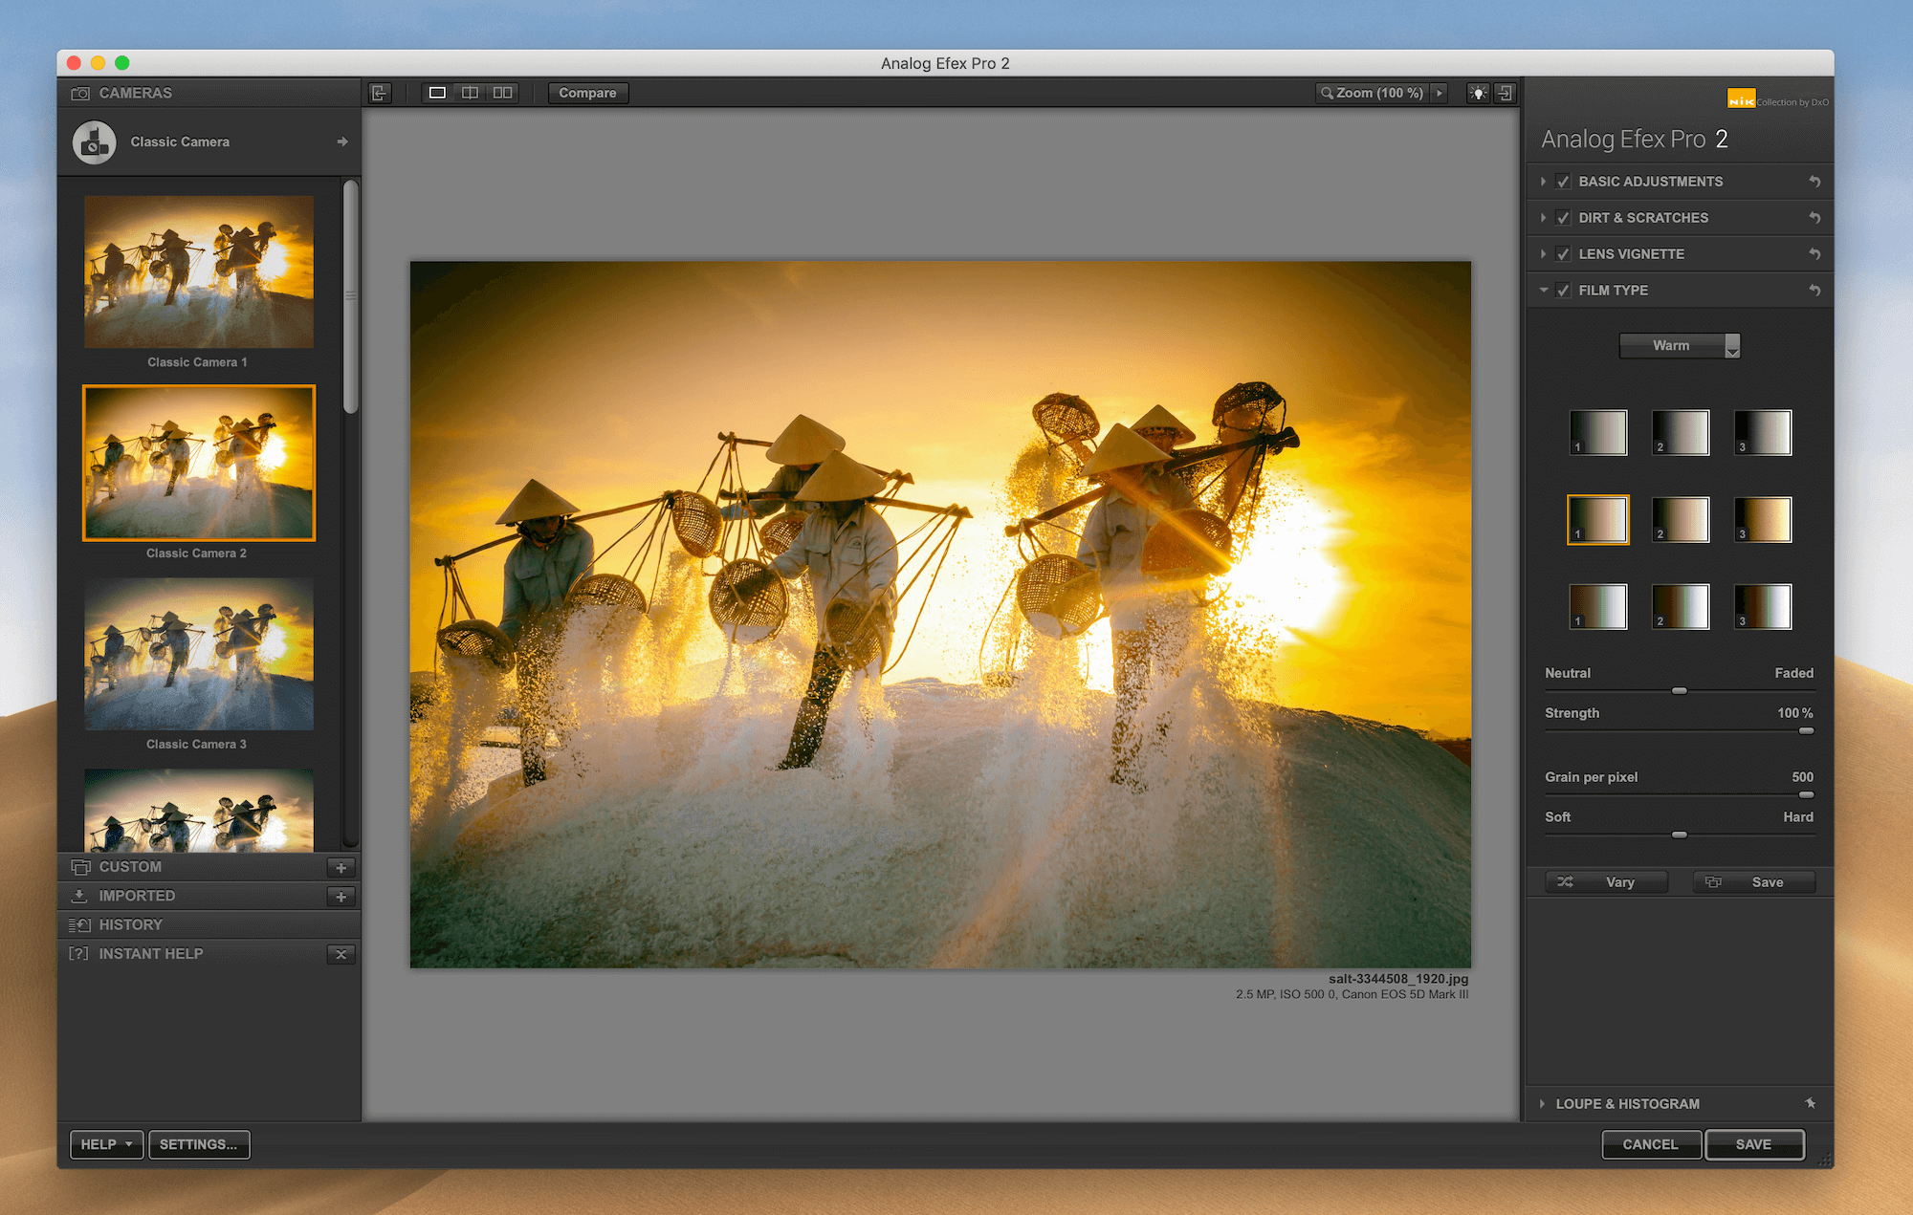Adjust the Strength slider handle
This screenshot has height=1215, width=1913.
[x=1806, y=731]
